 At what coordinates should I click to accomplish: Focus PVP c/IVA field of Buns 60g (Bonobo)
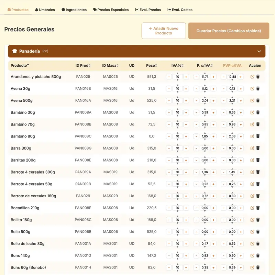click(232, 267)
